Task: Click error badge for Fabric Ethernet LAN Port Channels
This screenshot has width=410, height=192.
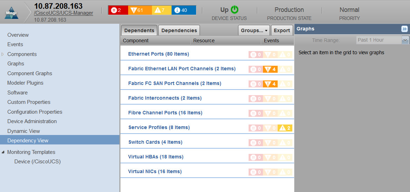Action: click(270, 69)
